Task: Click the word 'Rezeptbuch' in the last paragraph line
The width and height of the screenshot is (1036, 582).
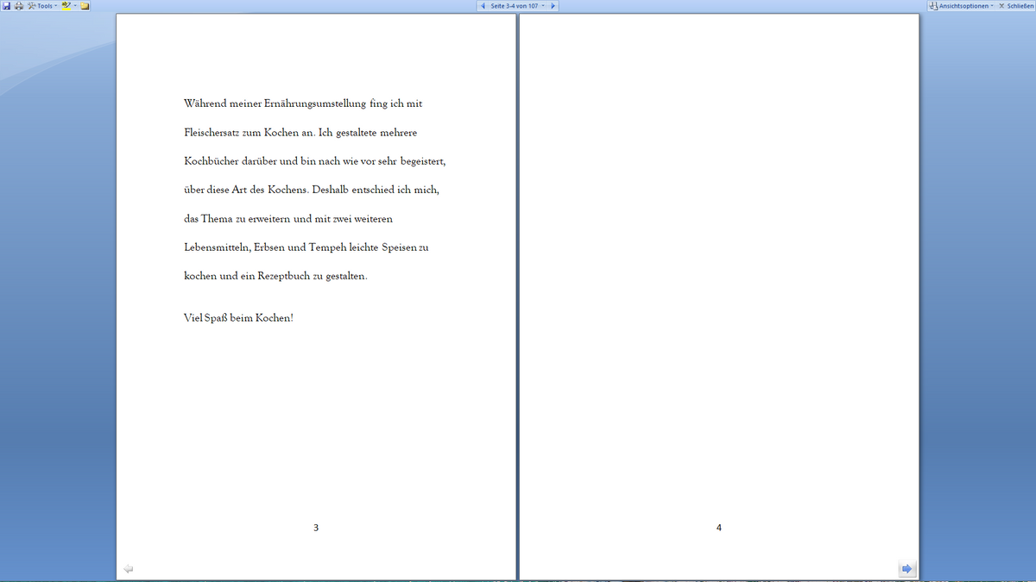Action: pos(283,276)
